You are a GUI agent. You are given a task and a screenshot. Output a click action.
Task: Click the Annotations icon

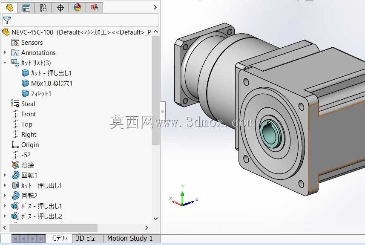[x=15, y=53]
